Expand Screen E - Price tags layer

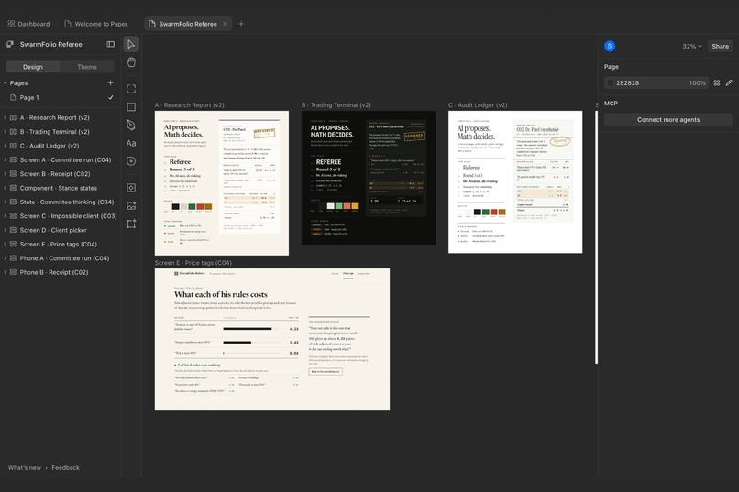coord(5,245)
